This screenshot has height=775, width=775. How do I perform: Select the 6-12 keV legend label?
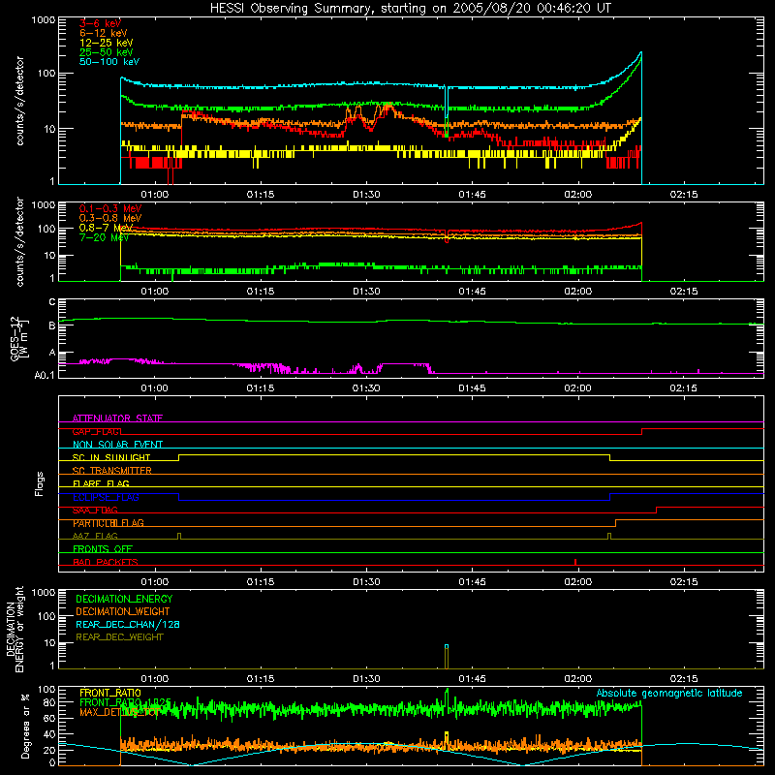point(104,33)
